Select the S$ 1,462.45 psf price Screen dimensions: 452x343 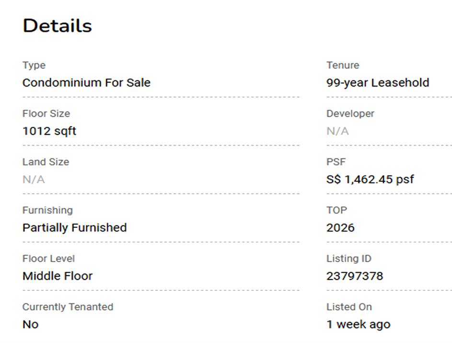pyautogui.click(x=370, y=179)
